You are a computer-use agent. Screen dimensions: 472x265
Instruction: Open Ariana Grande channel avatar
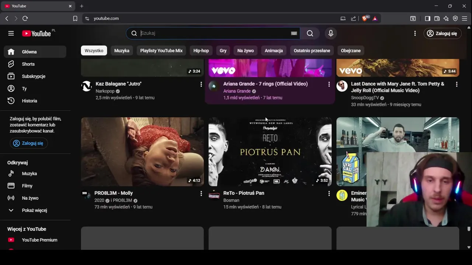tap(214, 86)
